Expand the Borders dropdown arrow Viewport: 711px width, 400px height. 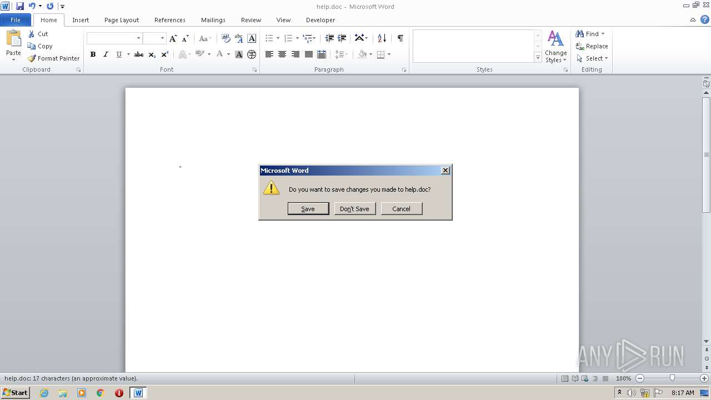tap(389, 54)
